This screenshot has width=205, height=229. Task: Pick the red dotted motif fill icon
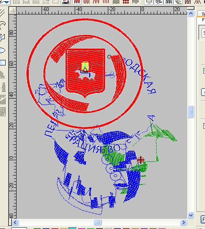click(126, 2)
